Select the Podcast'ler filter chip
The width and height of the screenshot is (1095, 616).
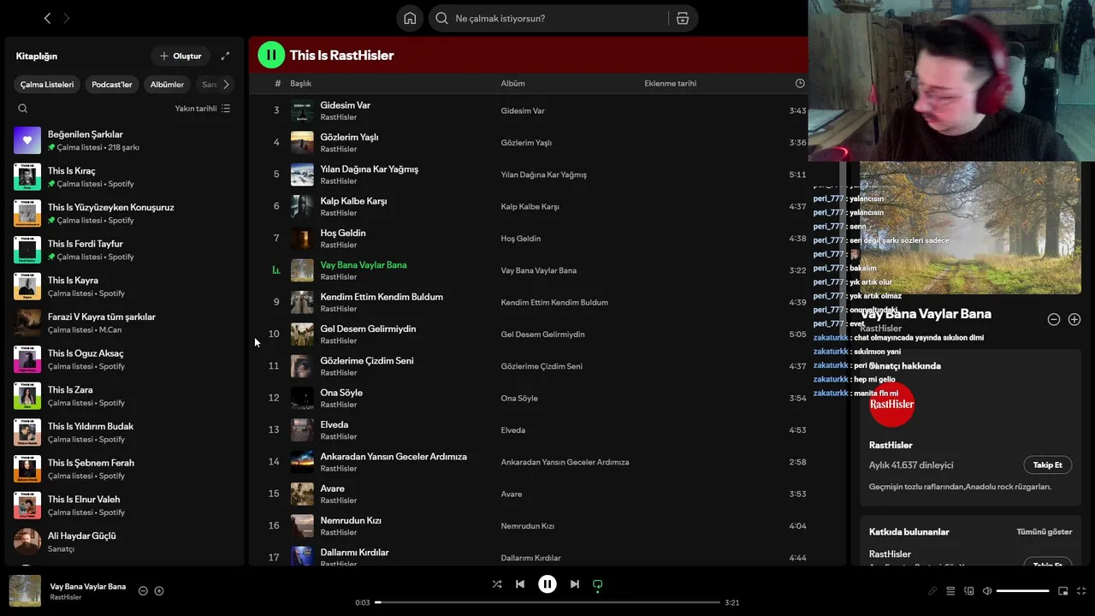point(112,85)
